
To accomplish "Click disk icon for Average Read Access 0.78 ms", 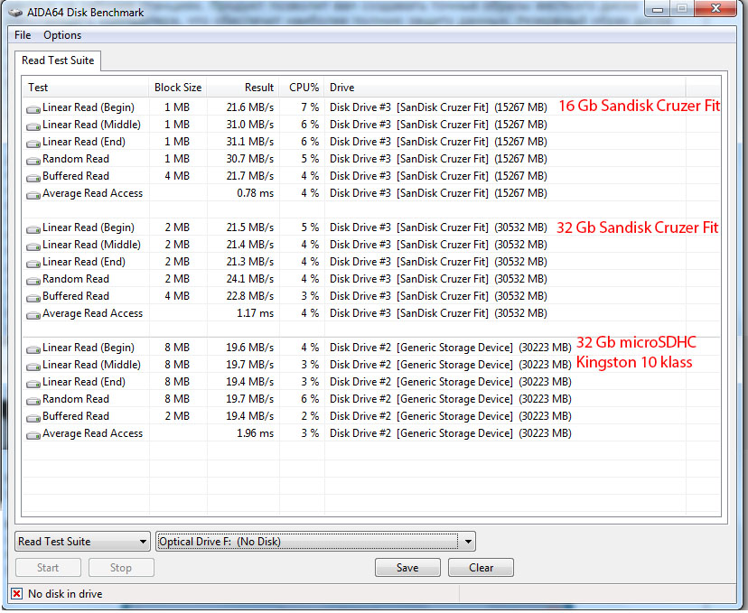I will [33, 194].
